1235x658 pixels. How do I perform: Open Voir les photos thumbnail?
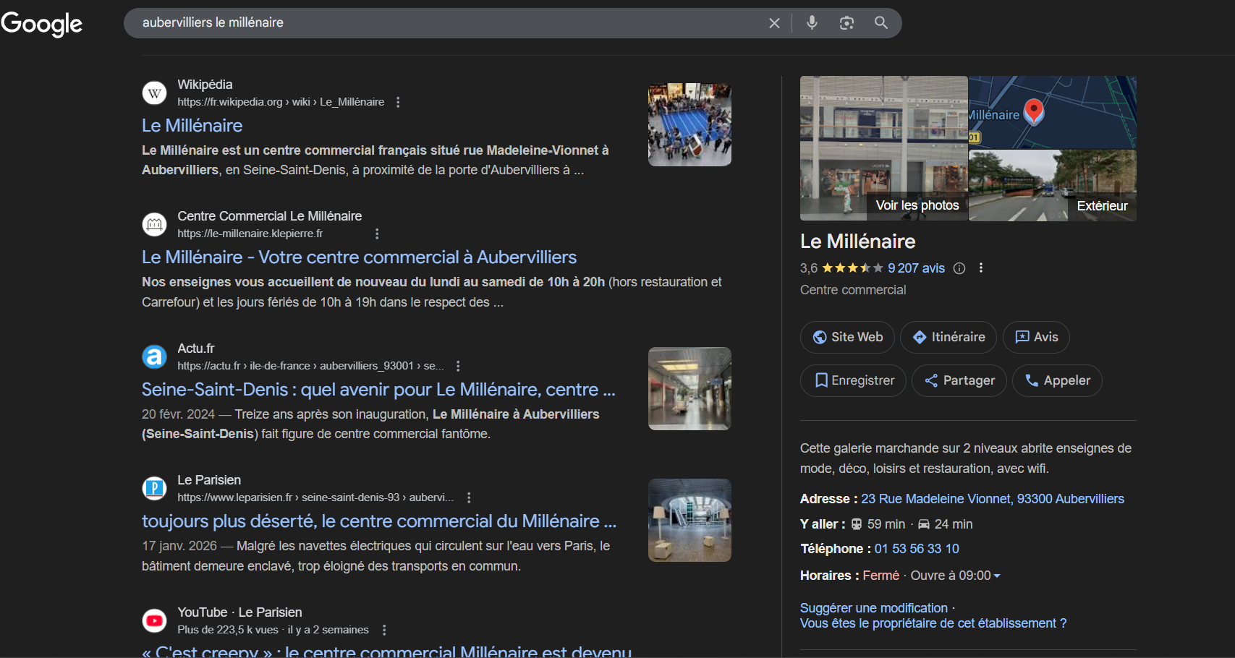click(x=884, y=148)
